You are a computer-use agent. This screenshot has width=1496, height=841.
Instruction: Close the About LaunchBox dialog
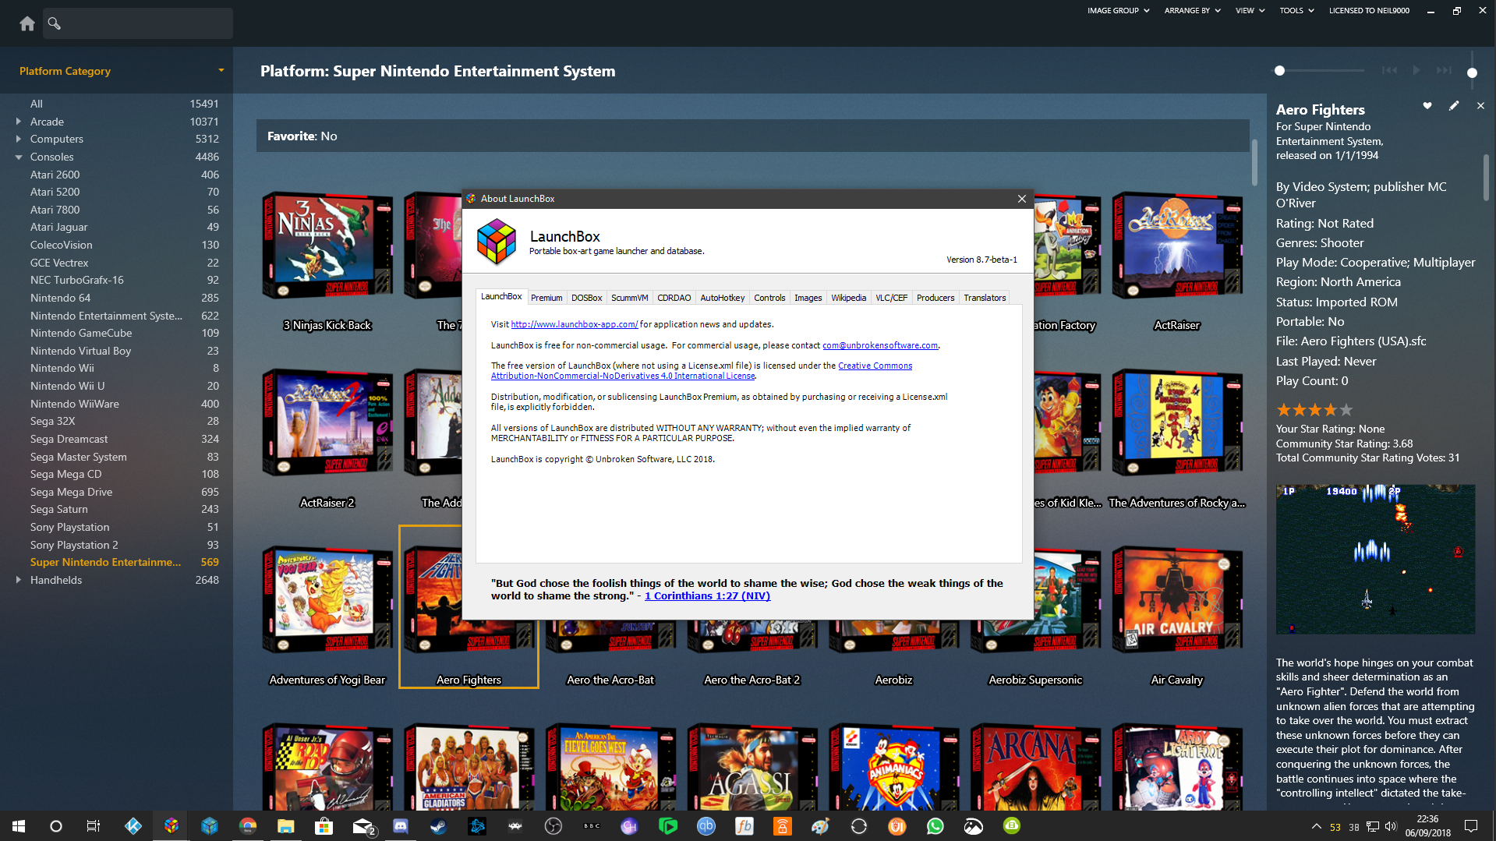(x=1021, y=199)
